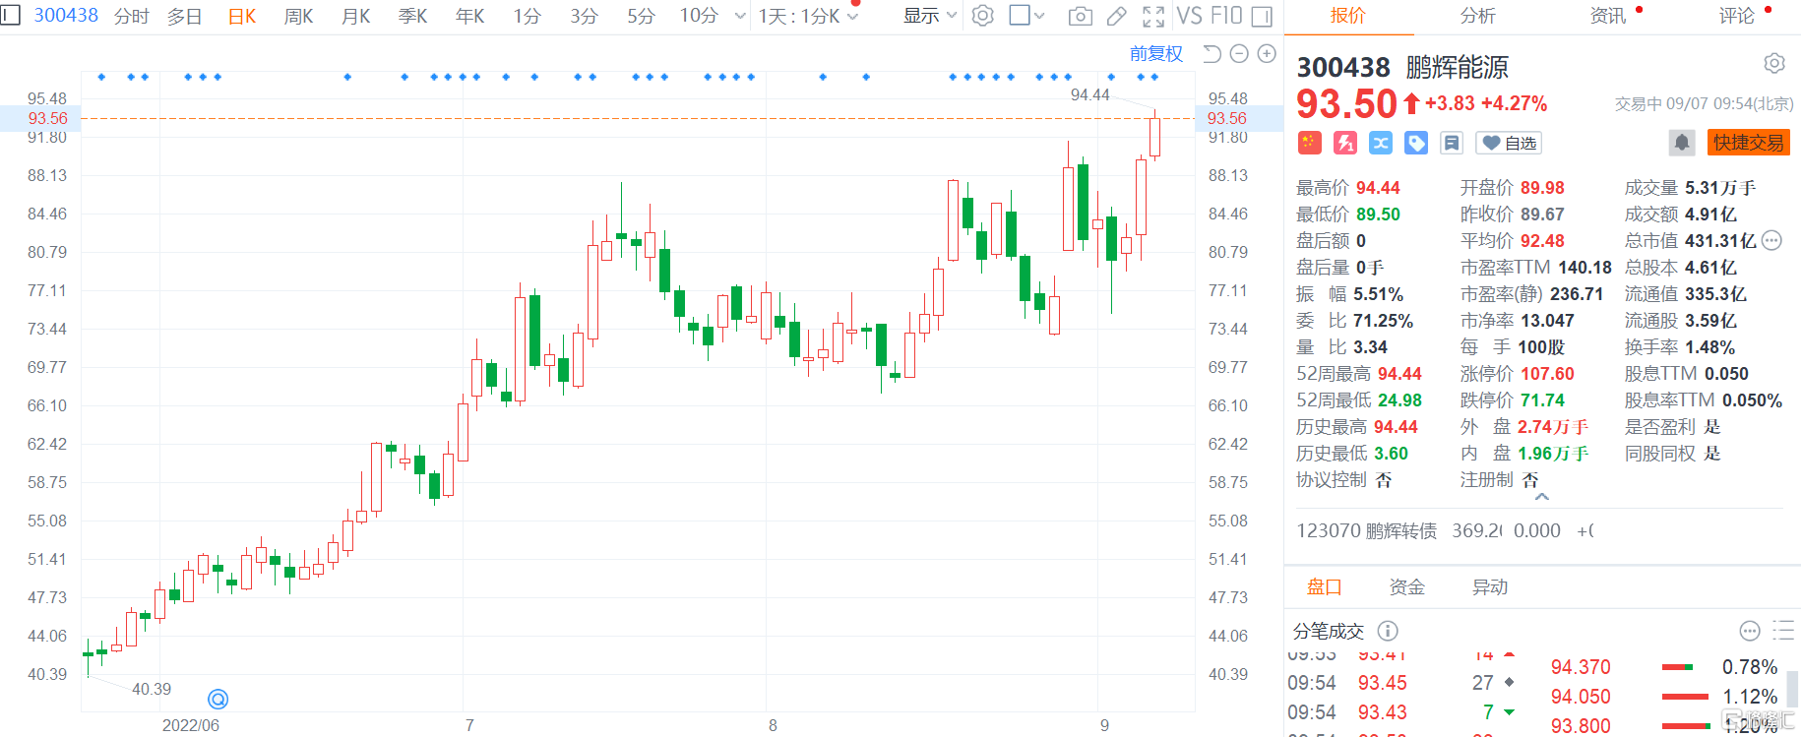
Task: Open 123070 鹏辉转债 convertible bond
Action: pos(1366,531)
